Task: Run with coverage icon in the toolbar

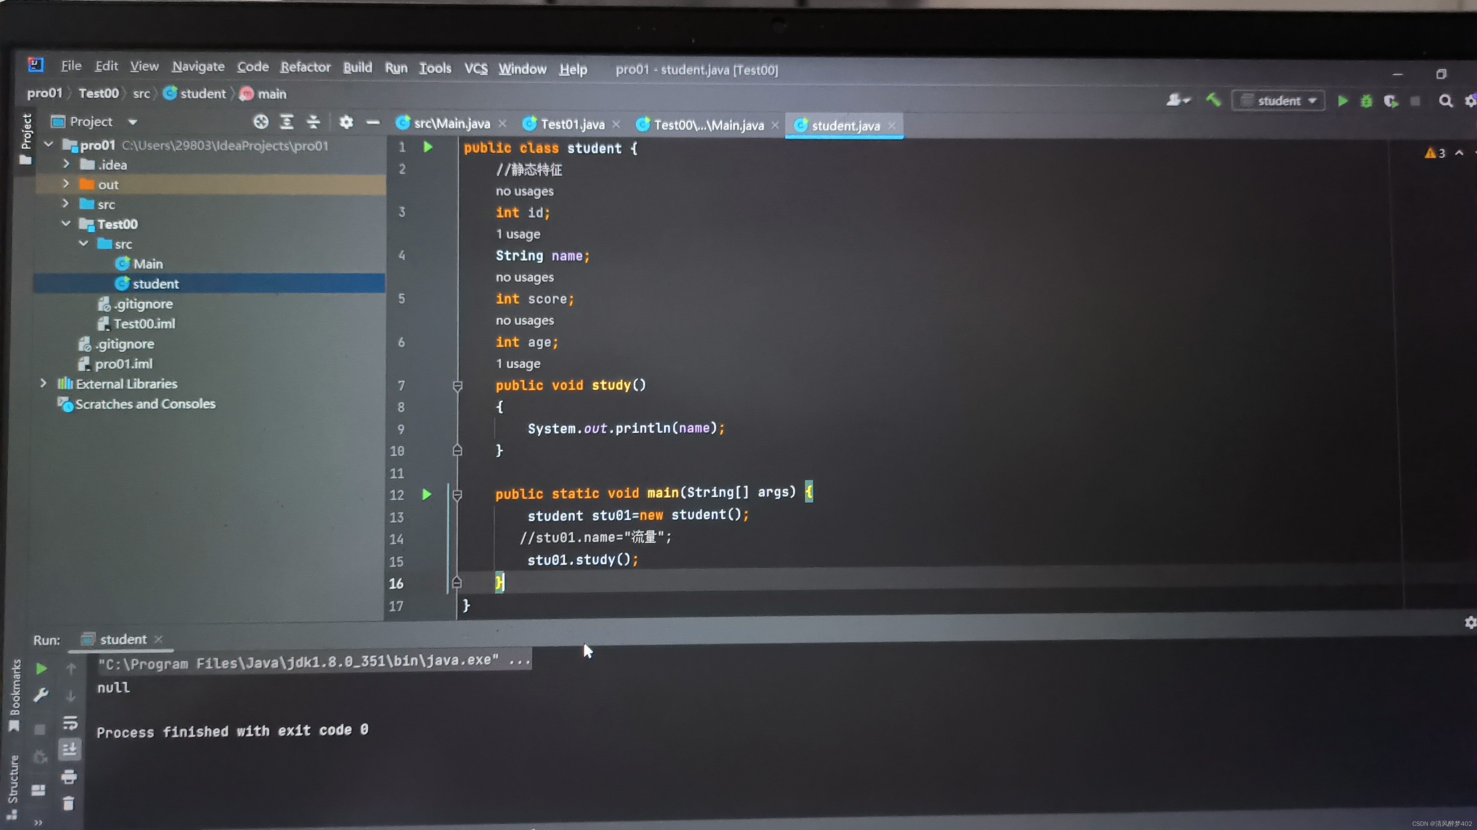Action: pos(1391,102)
